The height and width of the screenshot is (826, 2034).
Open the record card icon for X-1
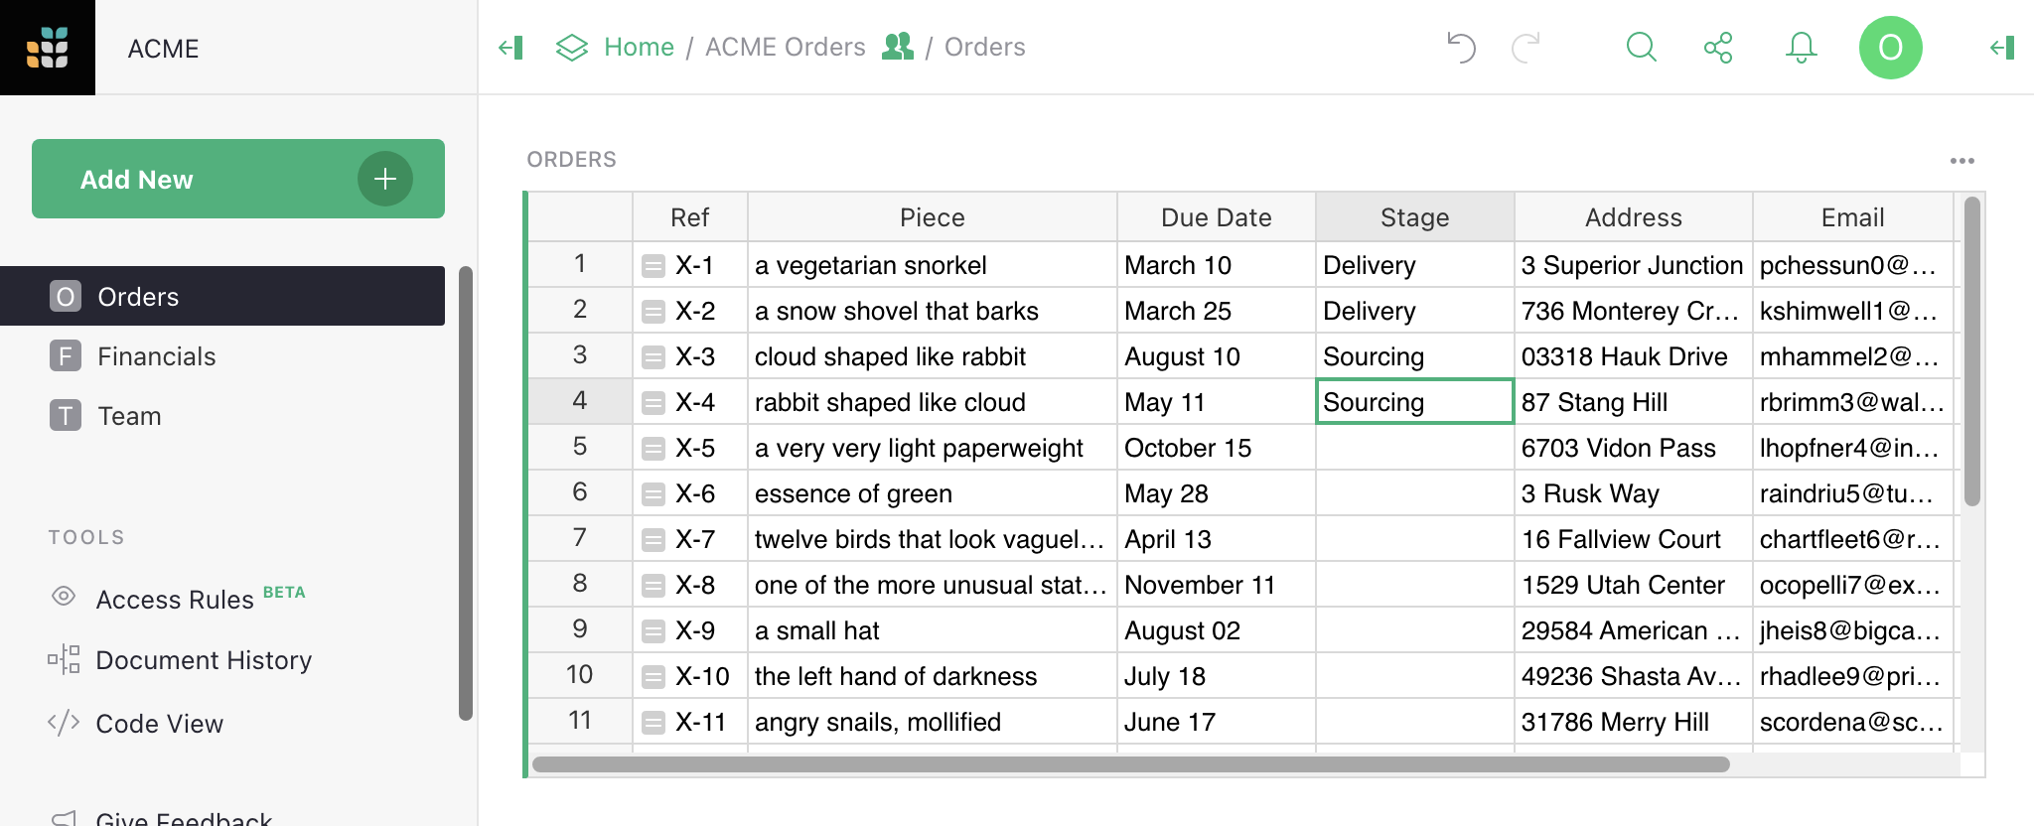point(654,266)
